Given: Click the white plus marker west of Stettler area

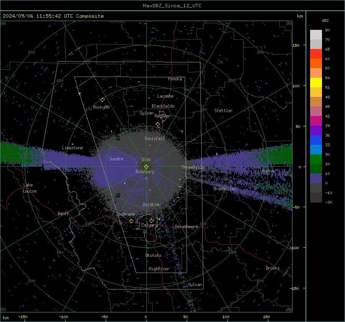Looking at the screenshot, I should [217, 154].
